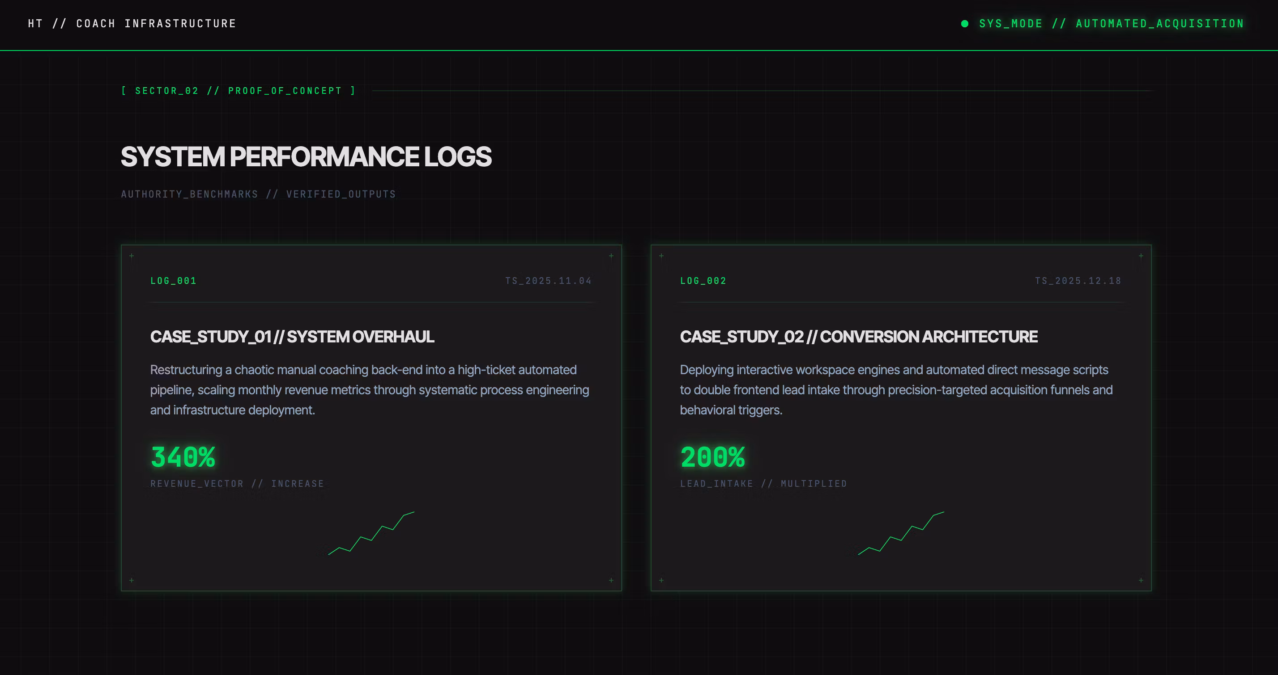Click bottom-left corner plus marker of LOG_002 card
The width and height of the screenshot is (1278, 675).
pos(661,580)
